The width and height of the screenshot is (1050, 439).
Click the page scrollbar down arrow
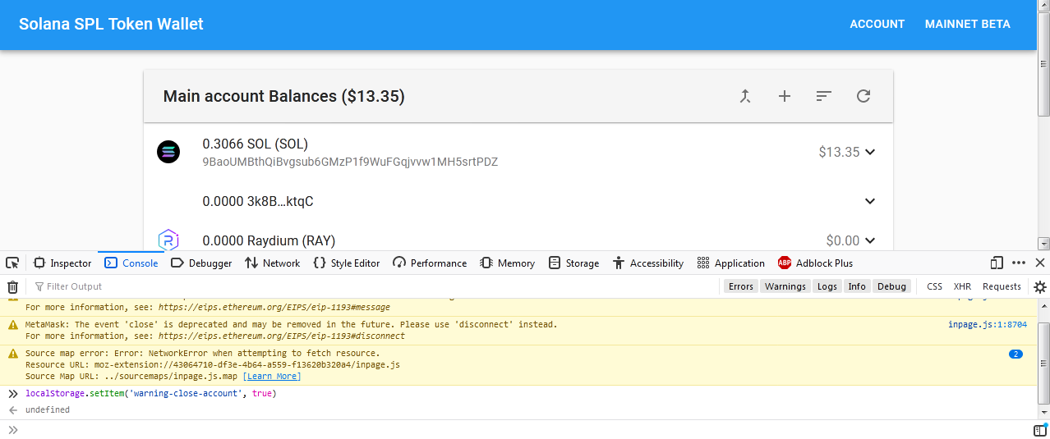tap(1043, 244)
